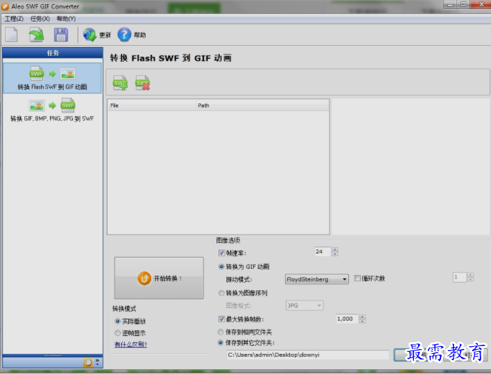491x374 pixels.
Task: Open the 工程(Z) menu
Action: coord(14,19)
